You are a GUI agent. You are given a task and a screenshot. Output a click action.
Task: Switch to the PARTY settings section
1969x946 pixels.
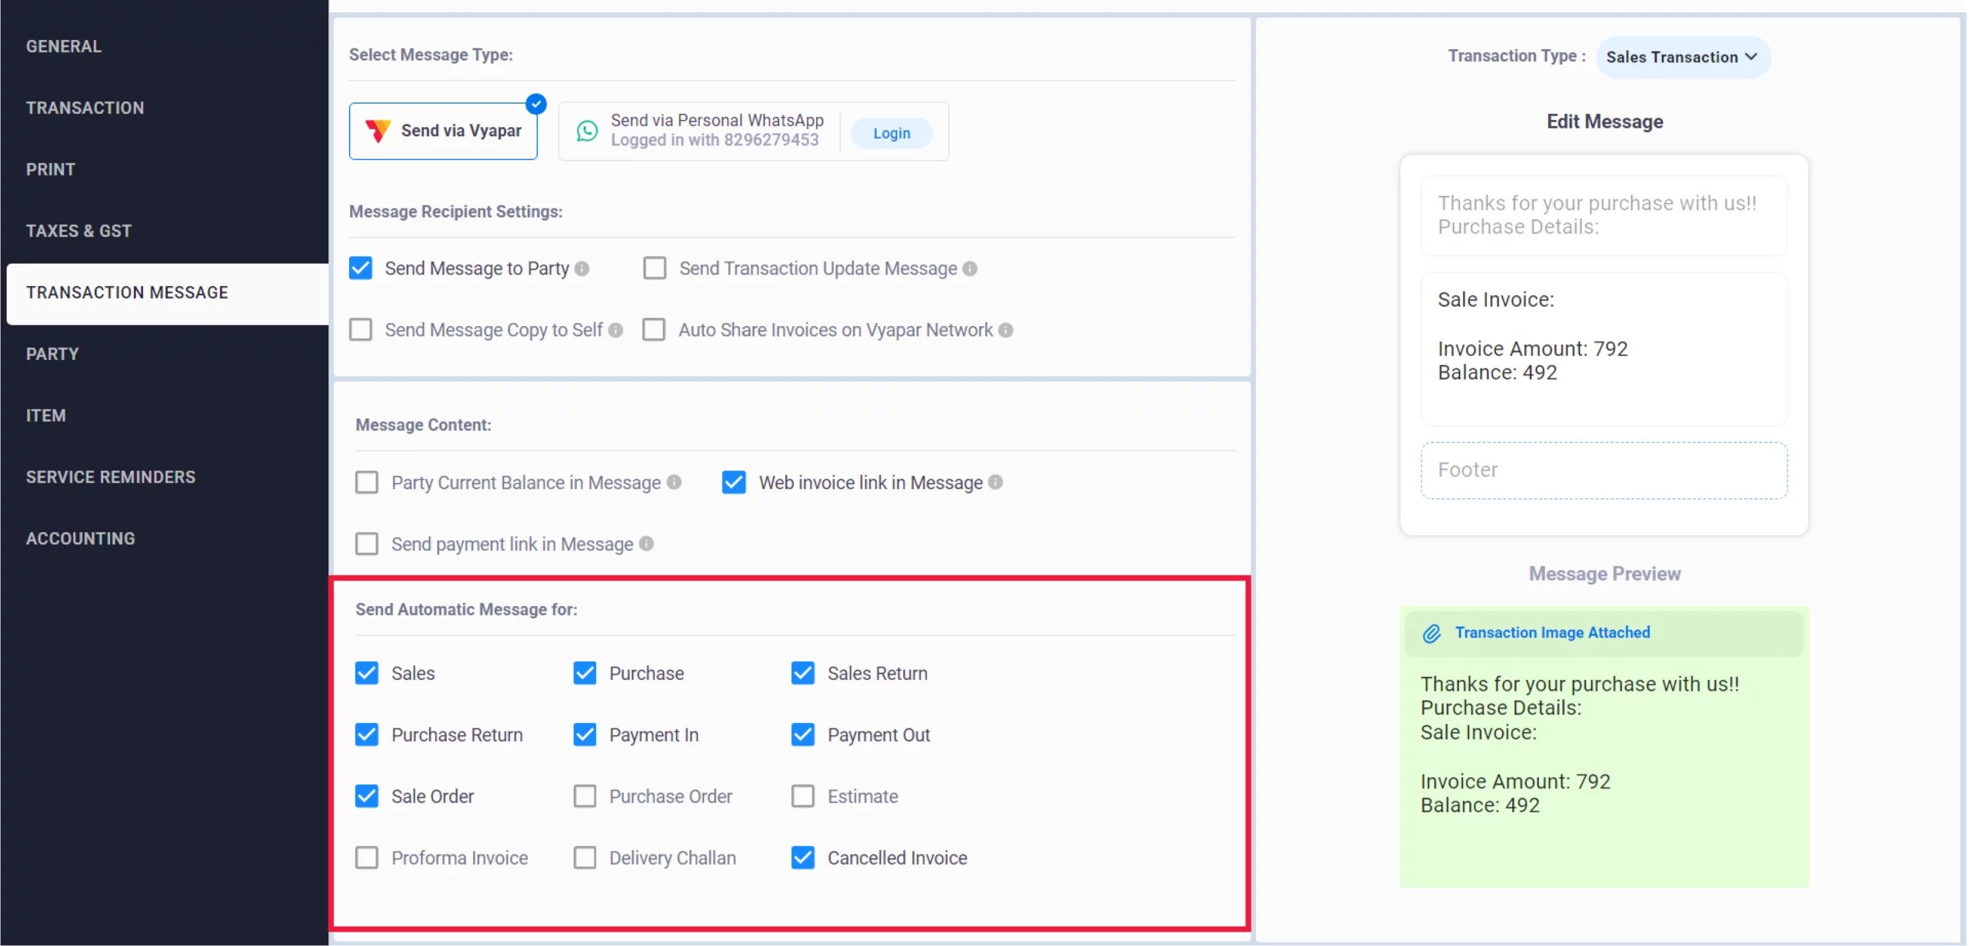tap(52, 353)
